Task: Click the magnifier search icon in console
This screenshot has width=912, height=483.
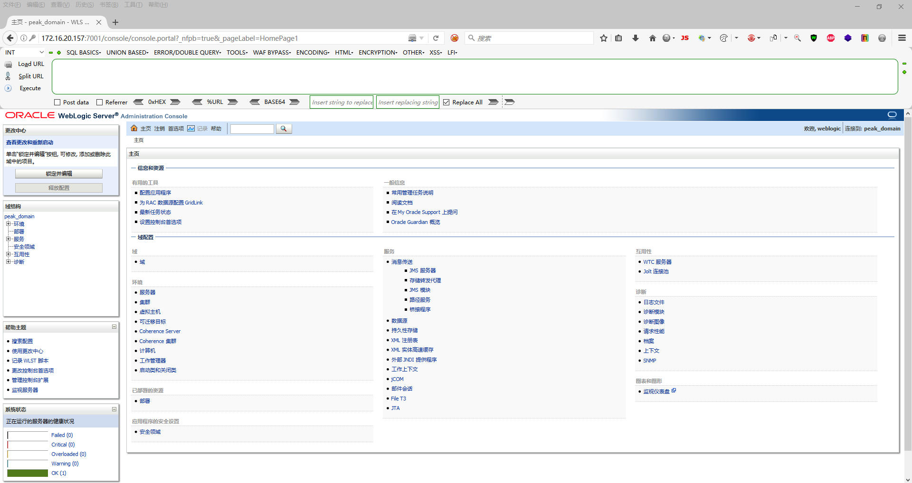Action: tap(284, 128)
